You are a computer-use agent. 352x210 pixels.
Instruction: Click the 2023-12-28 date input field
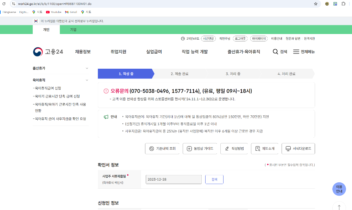click(173, 179)
